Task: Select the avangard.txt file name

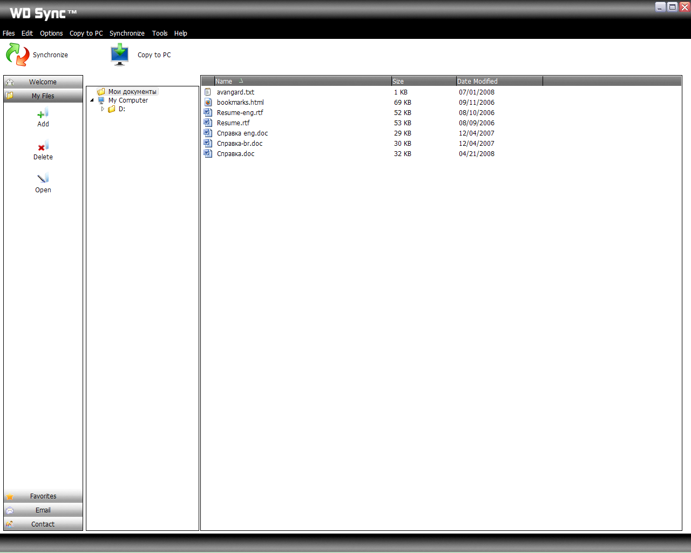Action: click(235, 92)
